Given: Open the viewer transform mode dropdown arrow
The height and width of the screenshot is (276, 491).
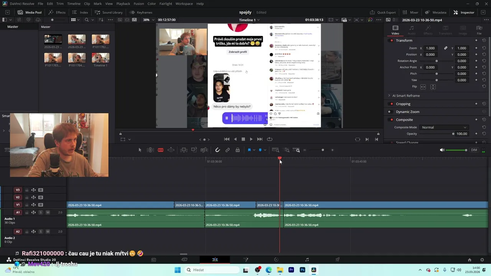Looking at the screenshot, I should pyautogui.click(x=129, y=140).
